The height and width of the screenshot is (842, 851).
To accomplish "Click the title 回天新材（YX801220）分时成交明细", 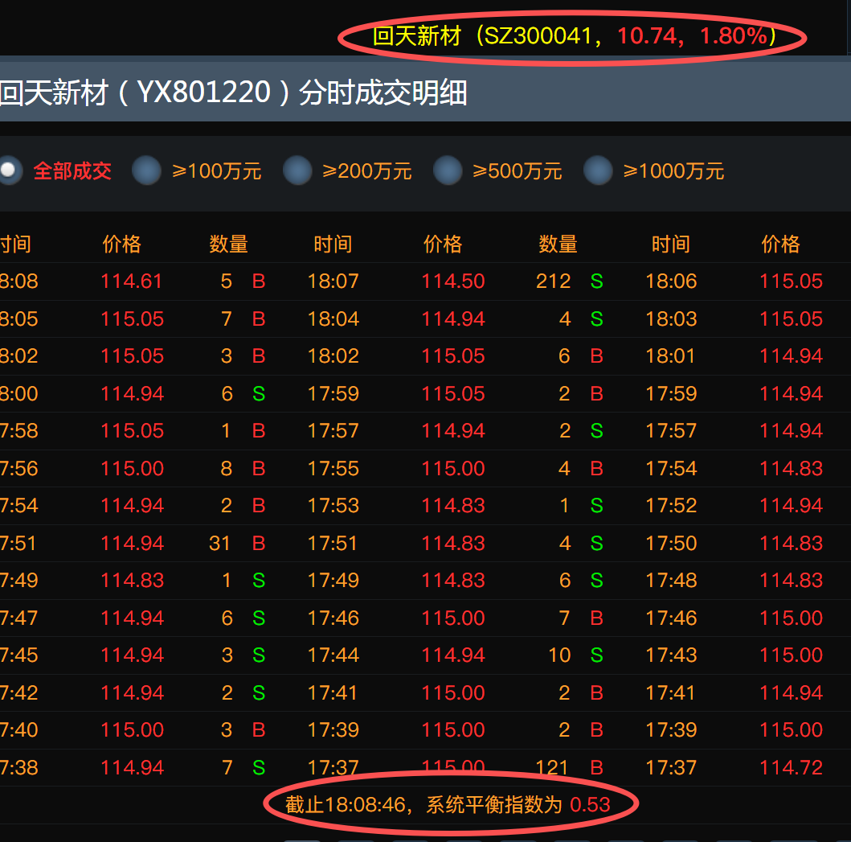I will [233, 92].
